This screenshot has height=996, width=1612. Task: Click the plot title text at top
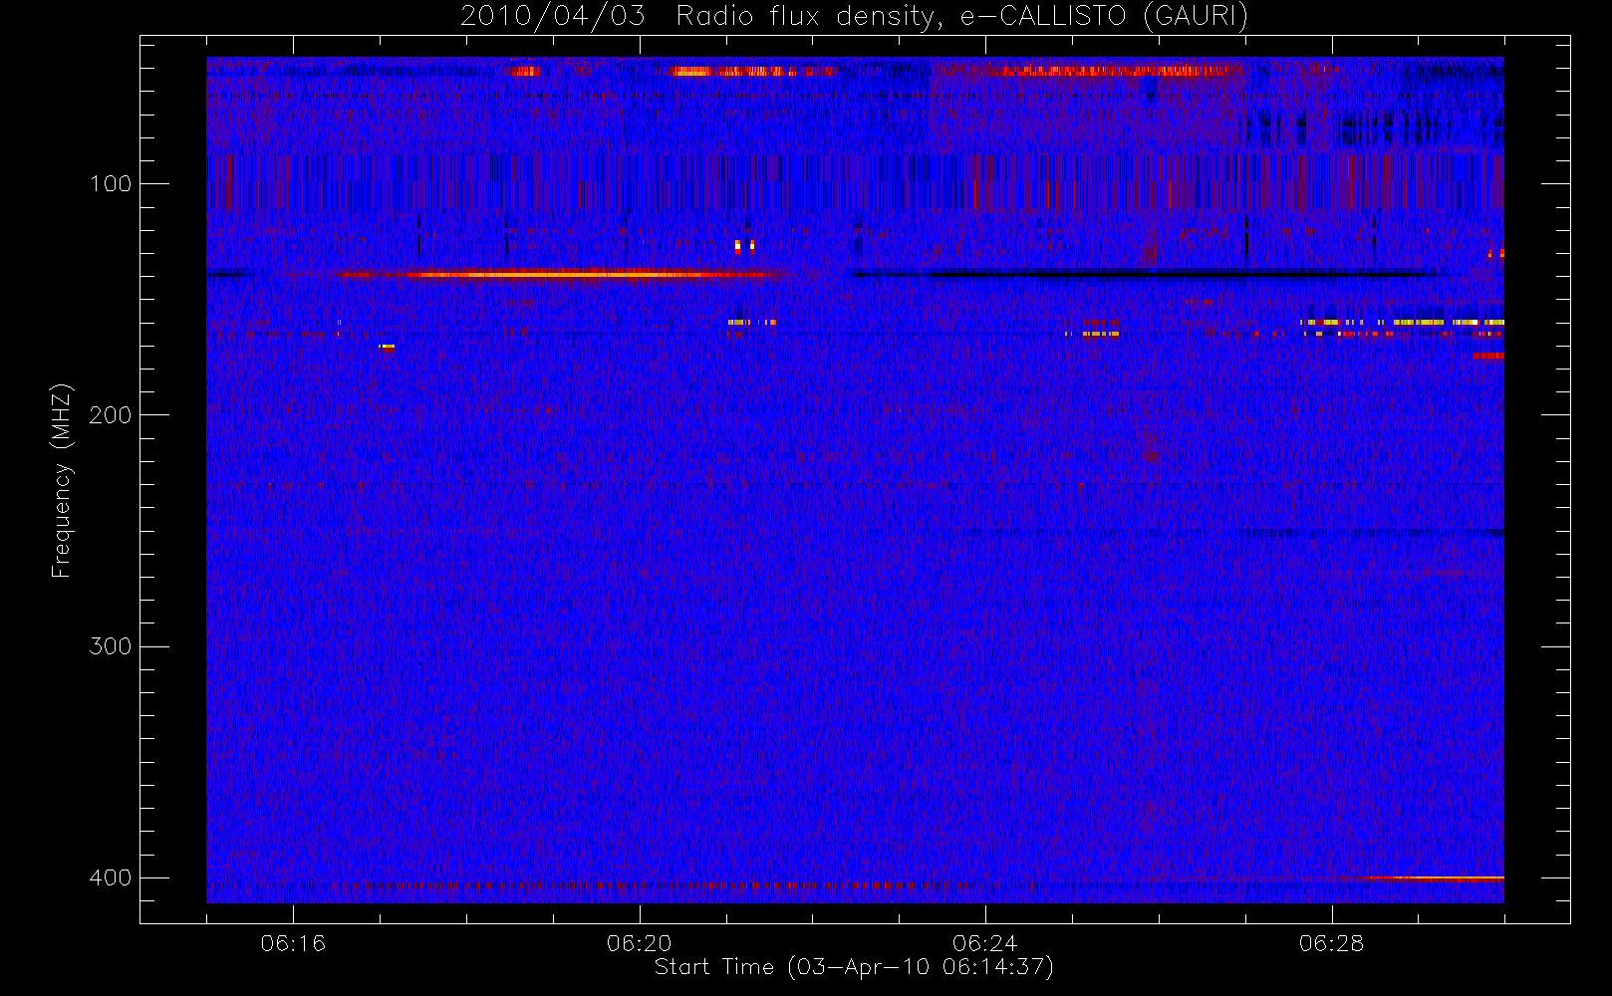[854, 16]
